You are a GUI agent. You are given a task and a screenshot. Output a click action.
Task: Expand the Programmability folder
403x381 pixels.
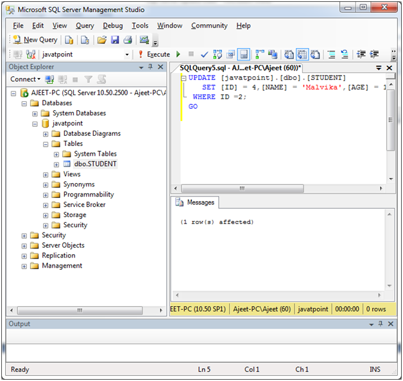pyautogui.click(x=46, y=195)
